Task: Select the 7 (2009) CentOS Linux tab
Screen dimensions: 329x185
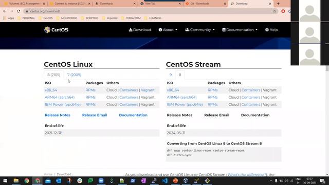Action: pos(74,75)
